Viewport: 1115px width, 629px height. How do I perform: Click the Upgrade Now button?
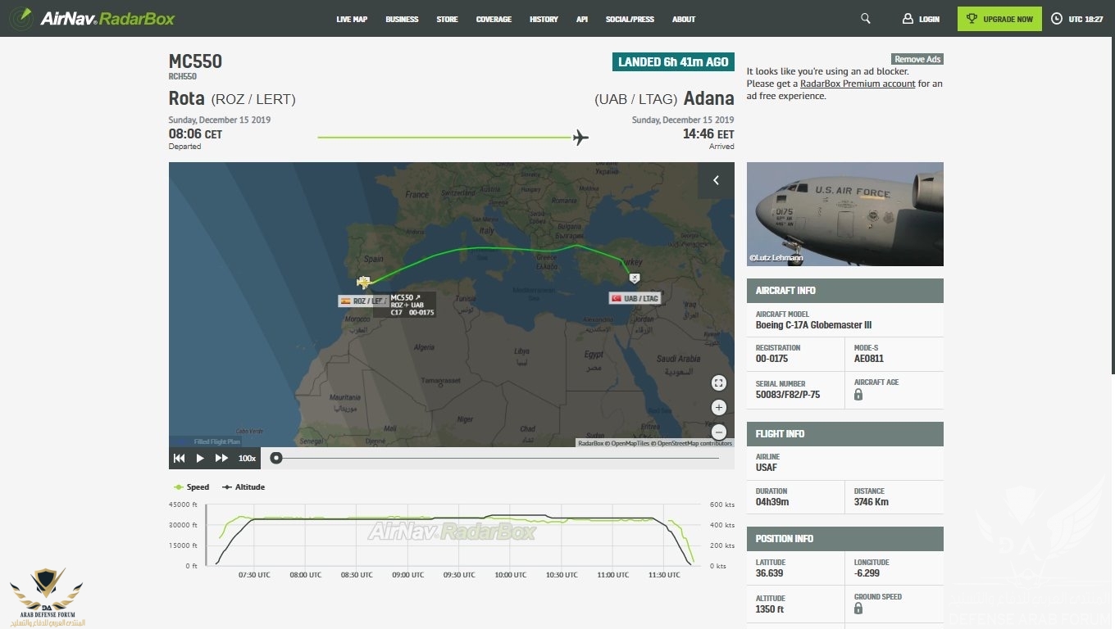click(x=999, y=19)
